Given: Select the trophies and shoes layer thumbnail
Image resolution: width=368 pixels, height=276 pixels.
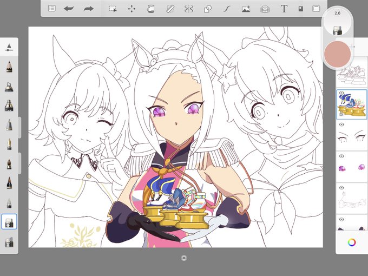Looking at the screenshot, I should [x=352, y=104].
